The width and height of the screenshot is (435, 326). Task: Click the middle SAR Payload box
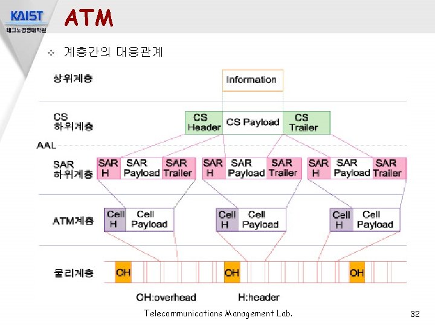246,168
